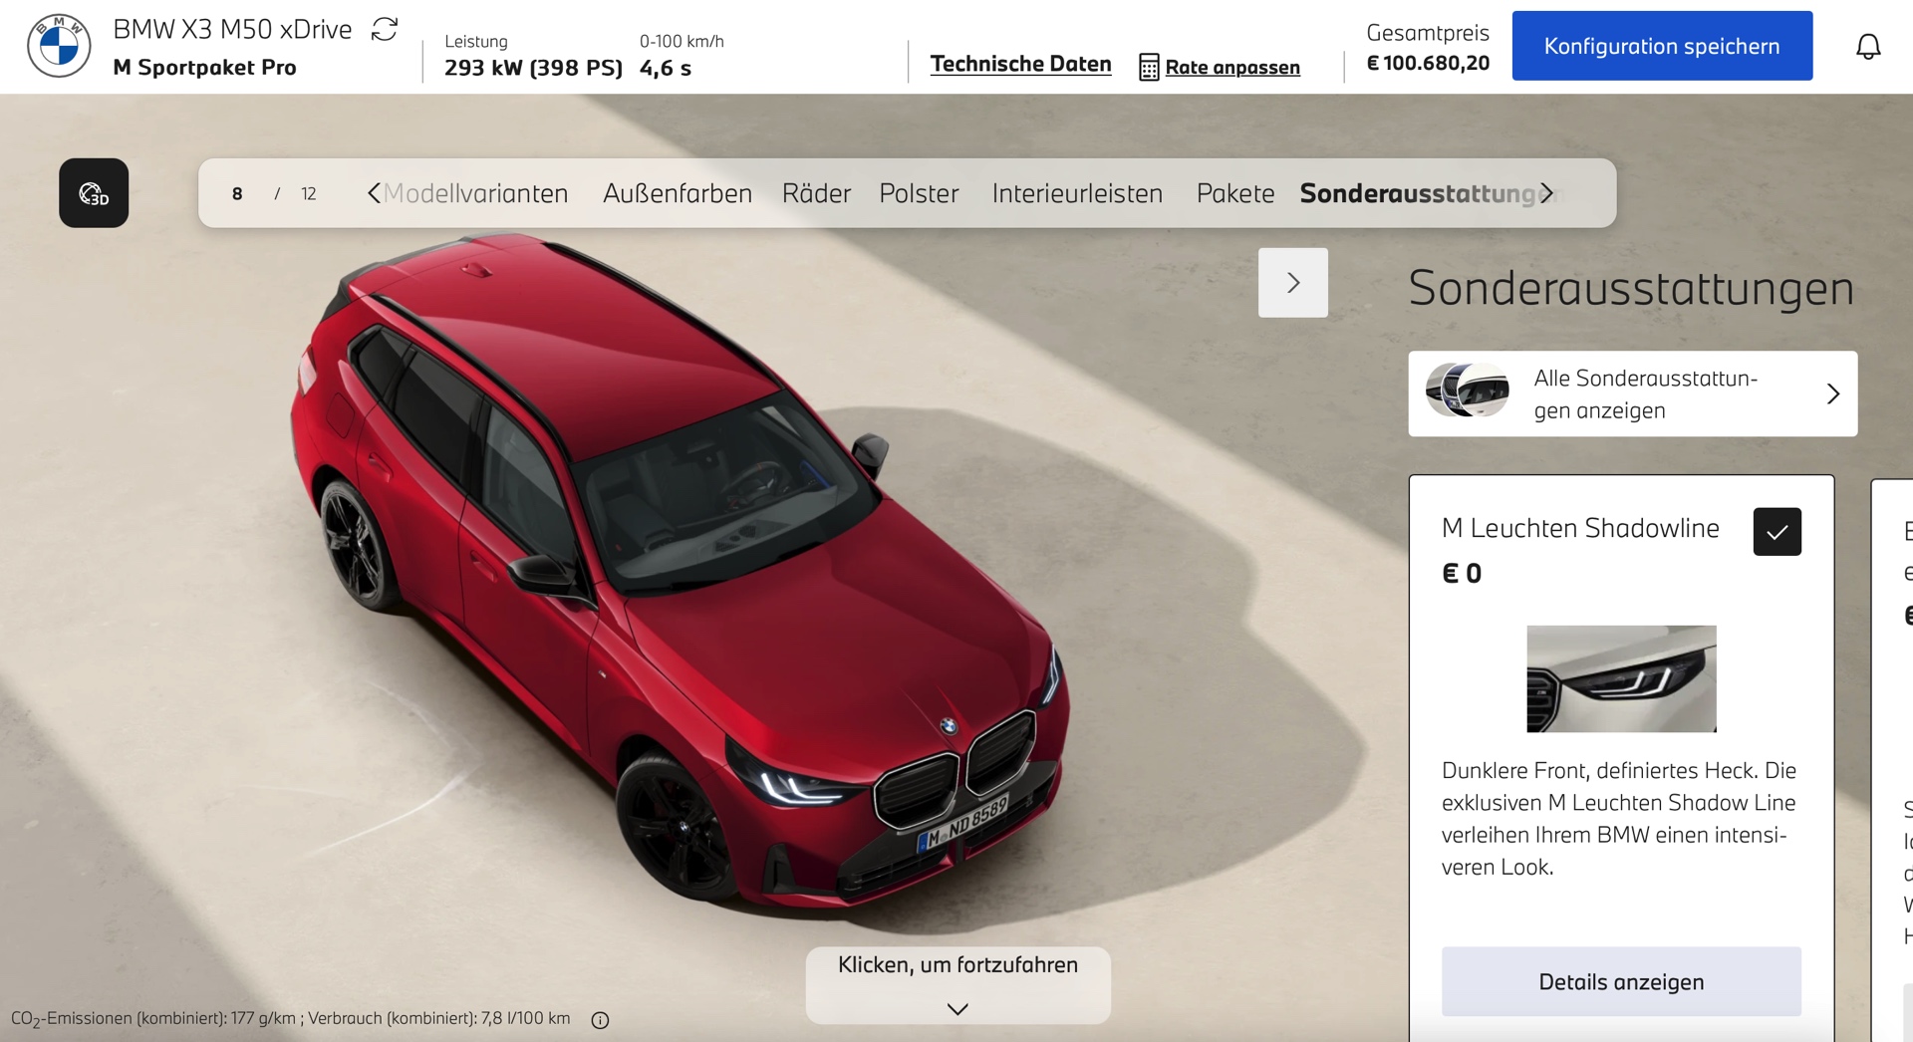Switch to the Räder tab
Screen dimensions: 1913x1042
816,193
